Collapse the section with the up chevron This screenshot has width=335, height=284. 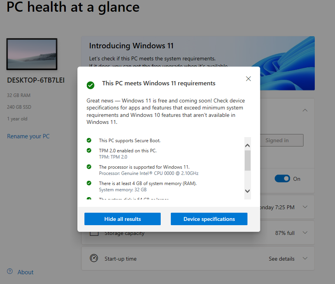click(x=305, y=110)
